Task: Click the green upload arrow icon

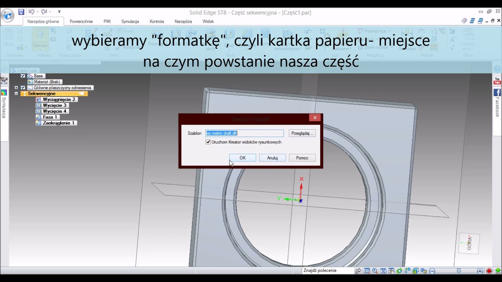Action: tap(498, 271)
